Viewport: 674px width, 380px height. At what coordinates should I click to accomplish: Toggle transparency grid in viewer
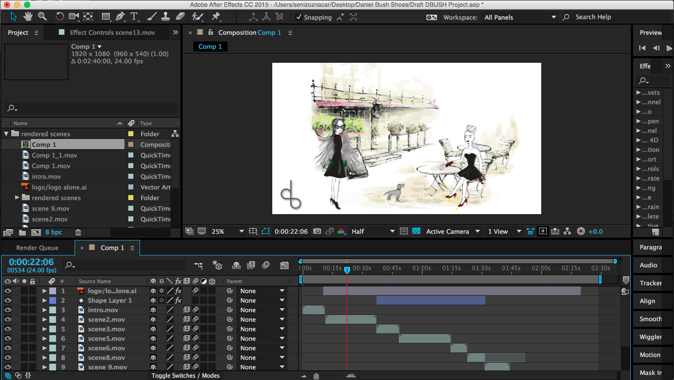(416, 231)
